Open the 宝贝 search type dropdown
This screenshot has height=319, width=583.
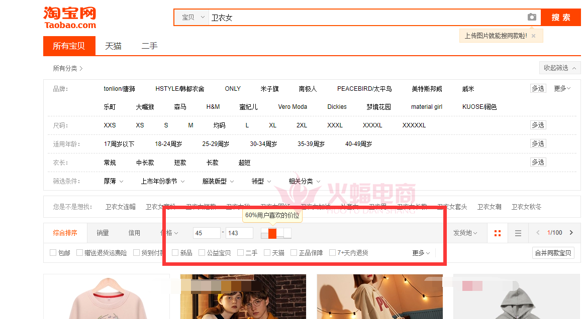[193, 18]
